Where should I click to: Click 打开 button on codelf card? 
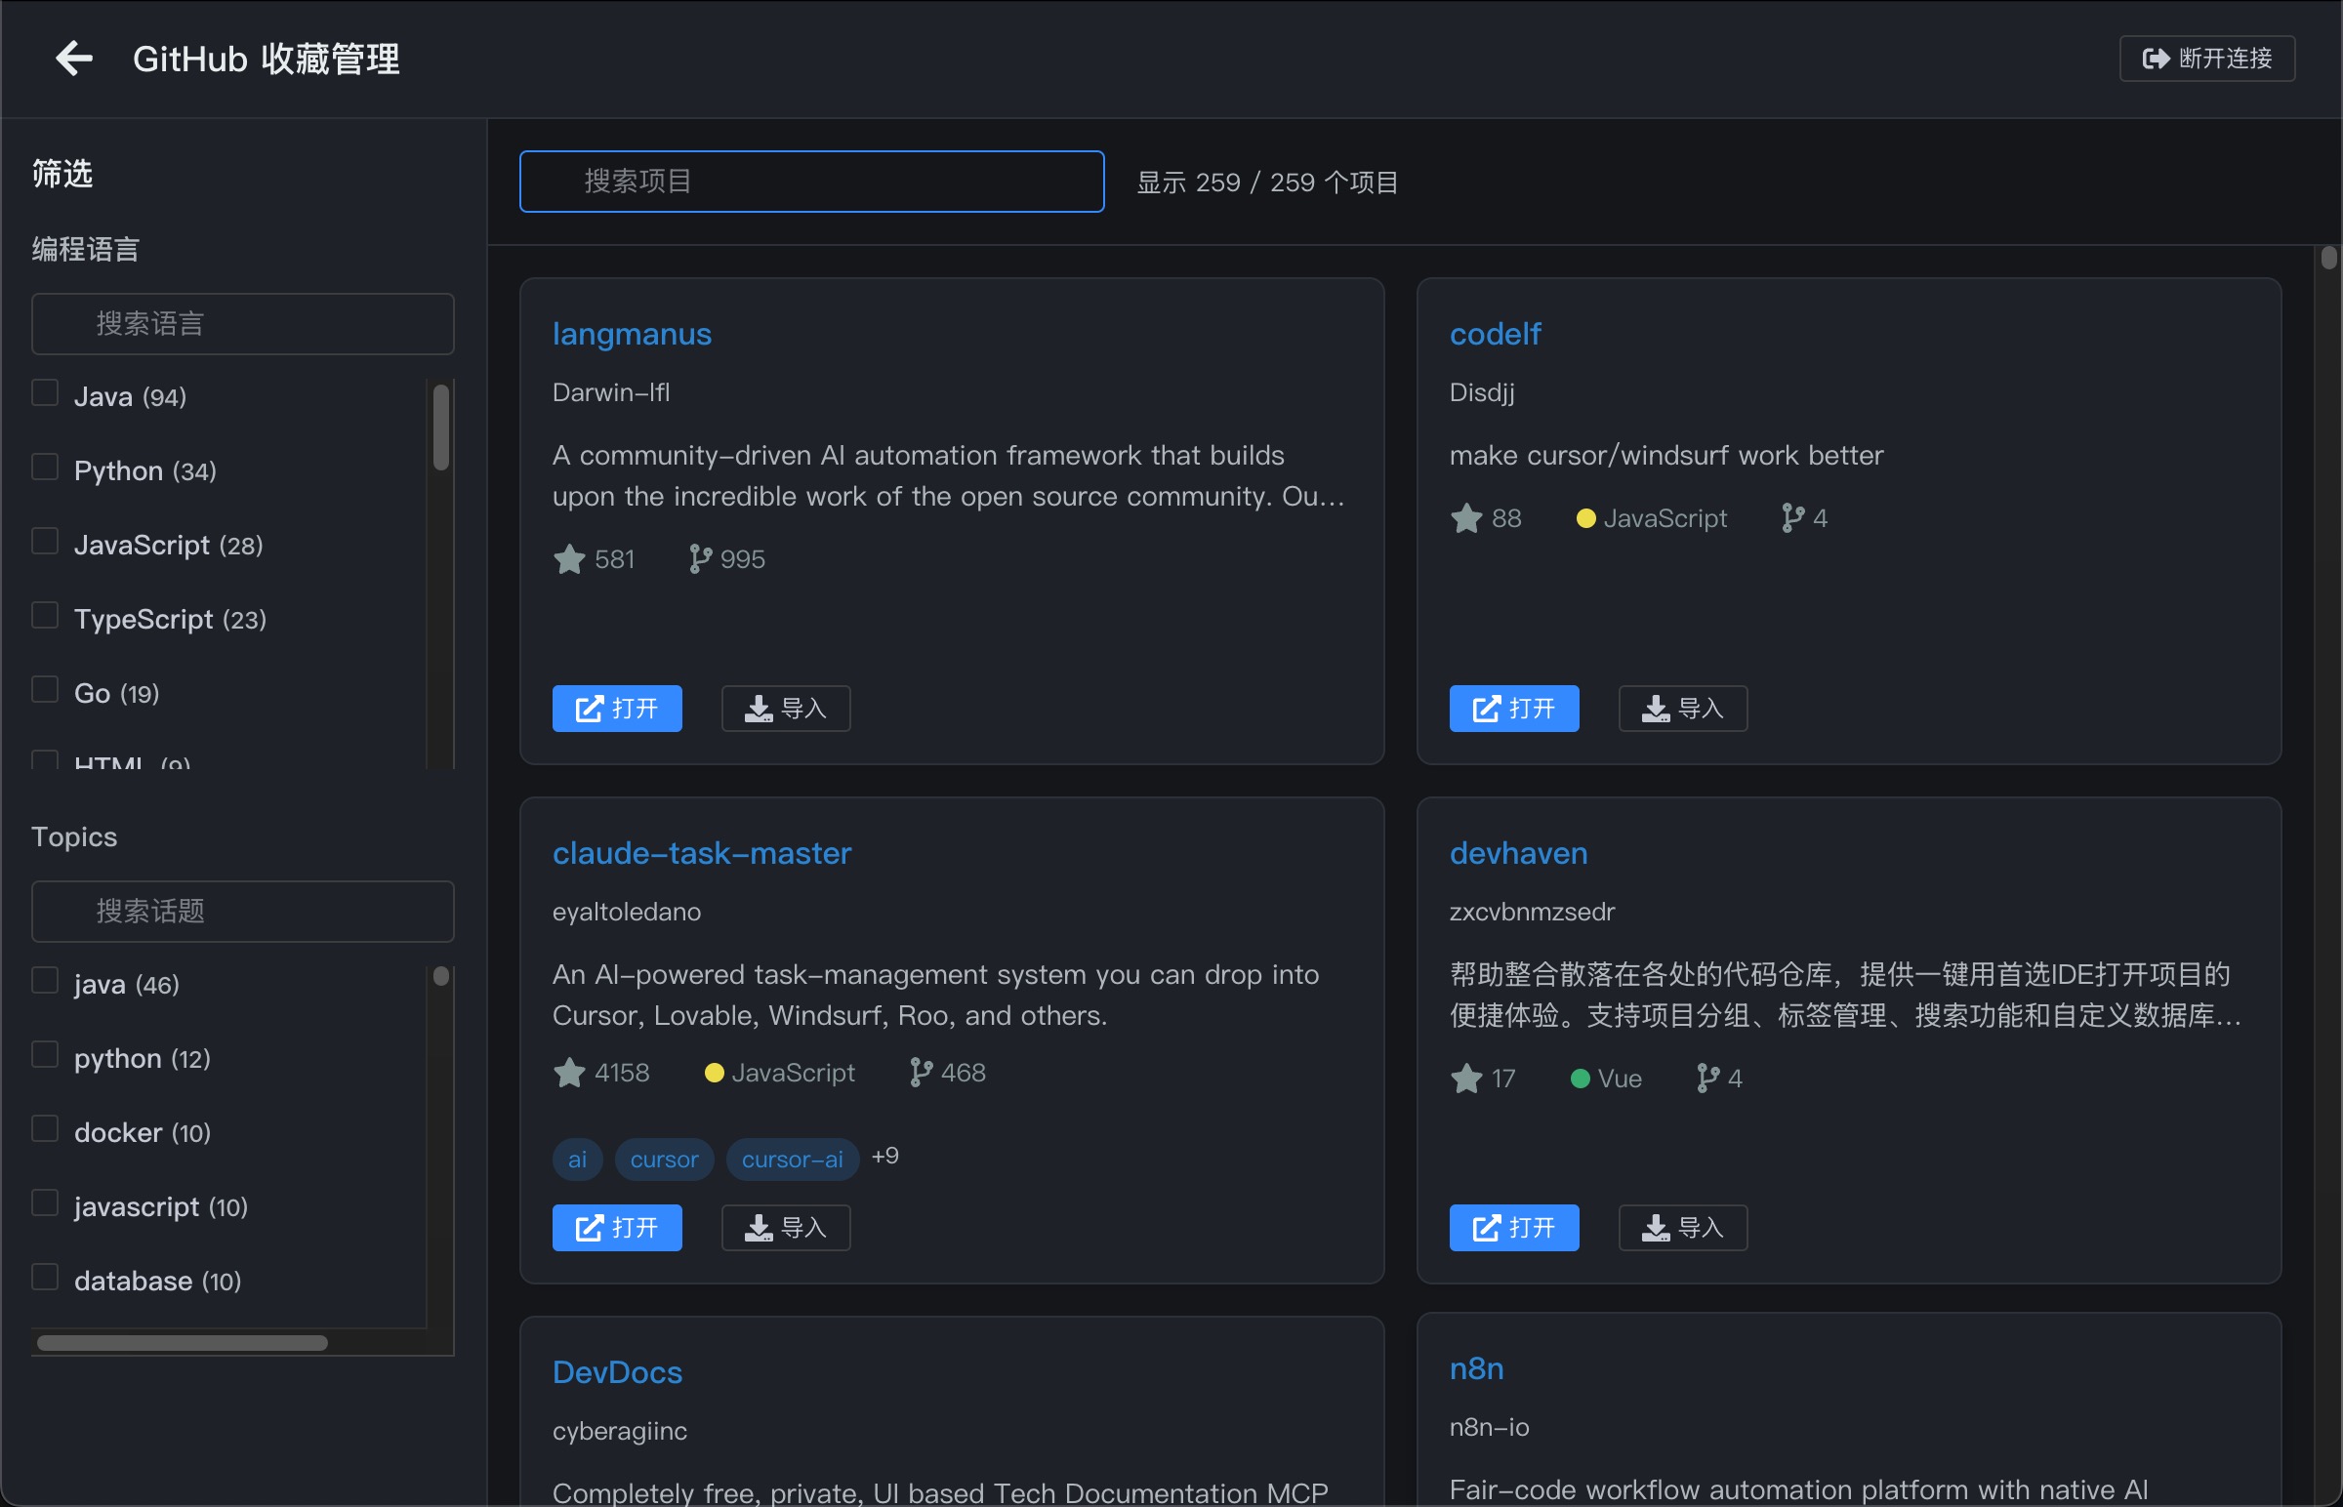pos(1514,709)
